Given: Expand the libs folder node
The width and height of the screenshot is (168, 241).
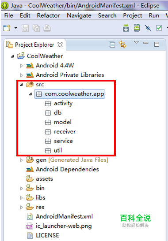Looking at the screenshot, I should point(22,198).
